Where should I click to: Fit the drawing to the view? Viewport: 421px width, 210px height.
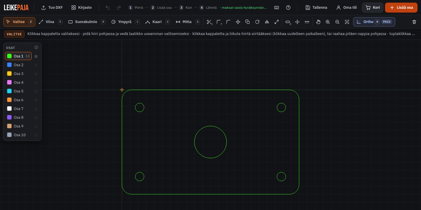347,22
